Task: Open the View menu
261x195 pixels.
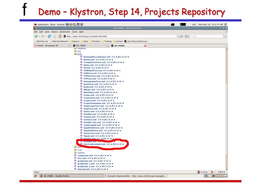Action: (x=47, y=32)
